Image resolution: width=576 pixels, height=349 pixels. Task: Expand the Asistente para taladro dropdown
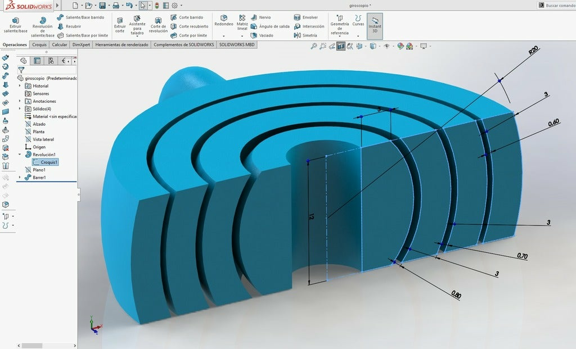(137, 38)
